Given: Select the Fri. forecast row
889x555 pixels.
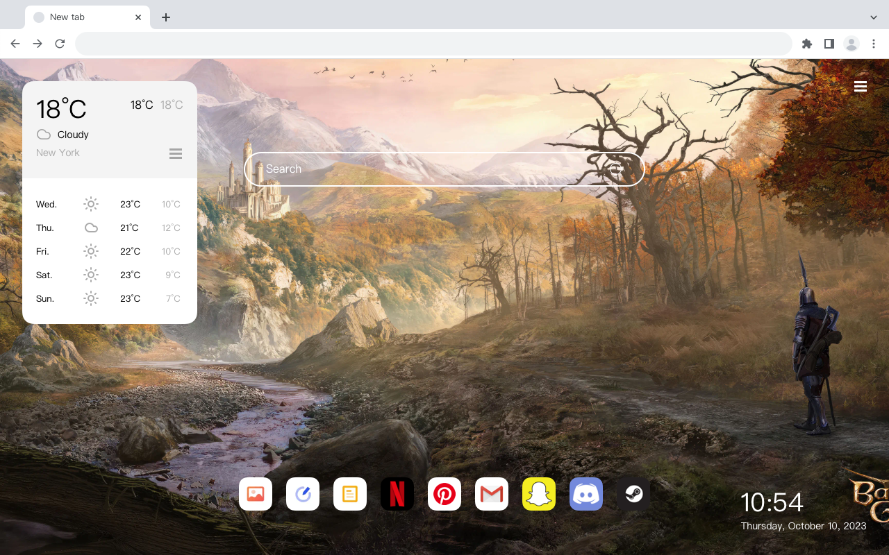Looking at the screenshot, I should [110, 251].
